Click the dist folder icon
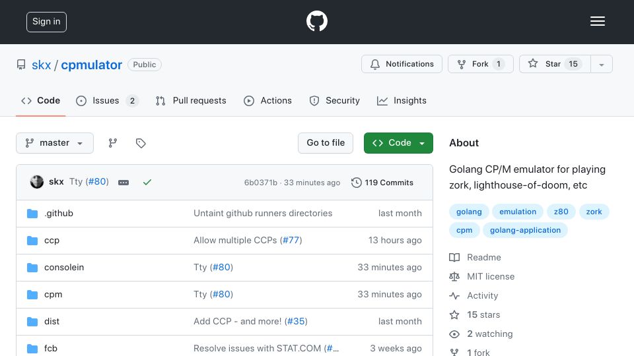Image resolution: width=634 pixels, height=356 pixels. click(x=32, y=321)
